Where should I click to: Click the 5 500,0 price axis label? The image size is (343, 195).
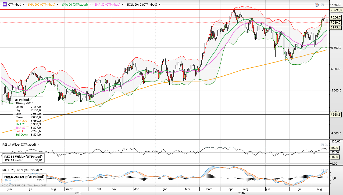click(336, 91)
